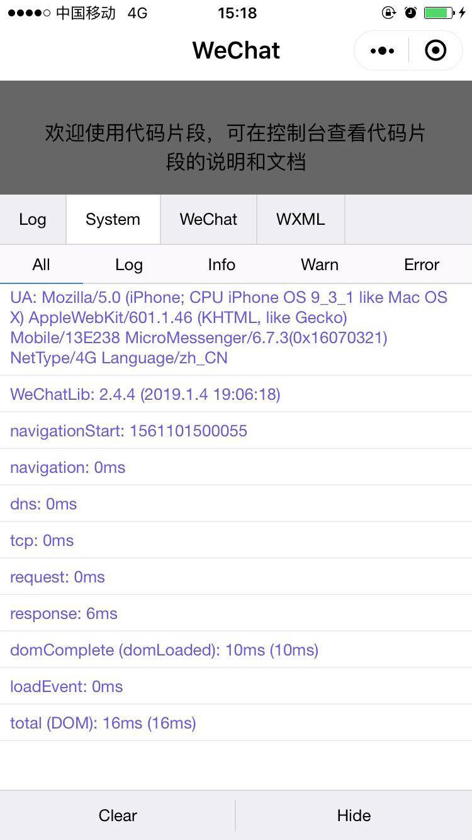
Task: Clear the console output
Action: tap(118, 815)
